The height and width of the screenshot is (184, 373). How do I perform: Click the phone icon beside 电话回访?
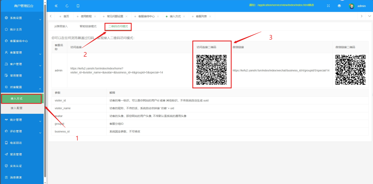[x=7, y=143]
